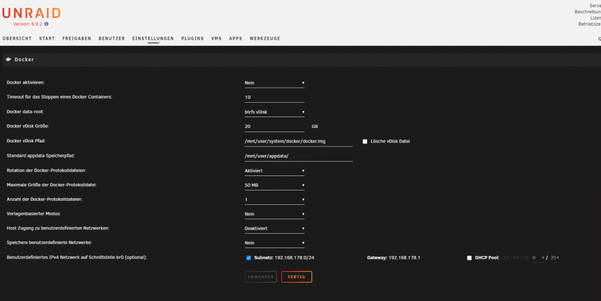Click the Gateway 192.168.178.1 text

(x=394, y=258)
